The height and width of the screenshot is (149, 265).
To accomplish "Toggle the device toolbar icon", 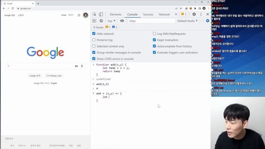I will 101,14.
